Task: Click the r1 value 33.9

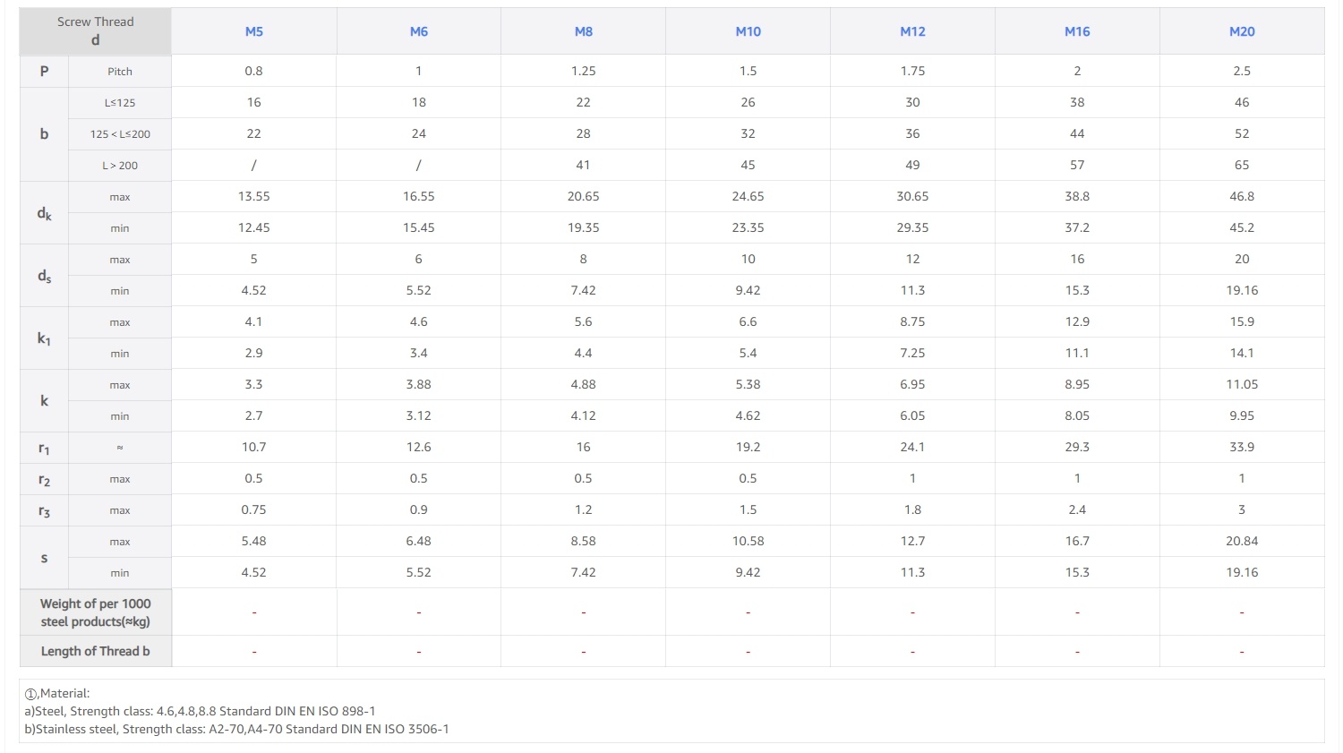Action: (x=1242, y=447)
